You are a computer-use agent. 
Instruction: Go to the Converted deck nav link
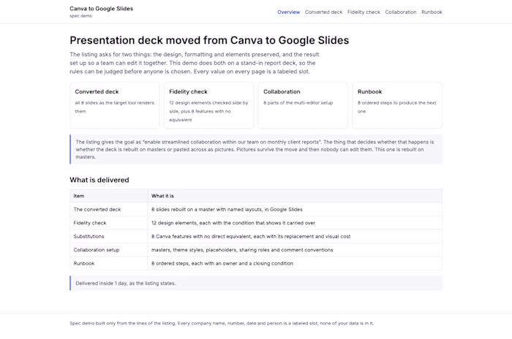tap(323, 12)
